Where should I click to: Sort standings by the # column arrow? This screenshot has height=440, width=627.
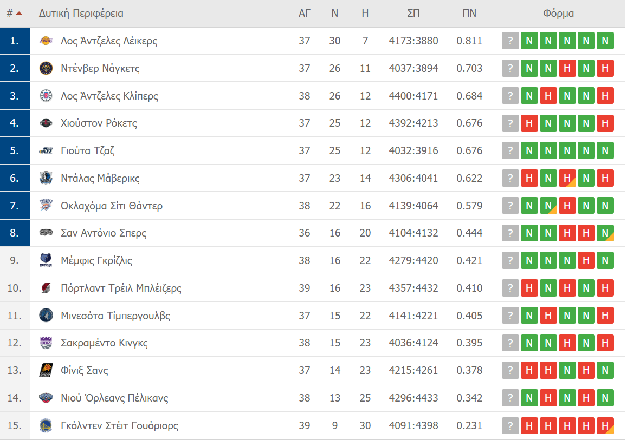19,14
